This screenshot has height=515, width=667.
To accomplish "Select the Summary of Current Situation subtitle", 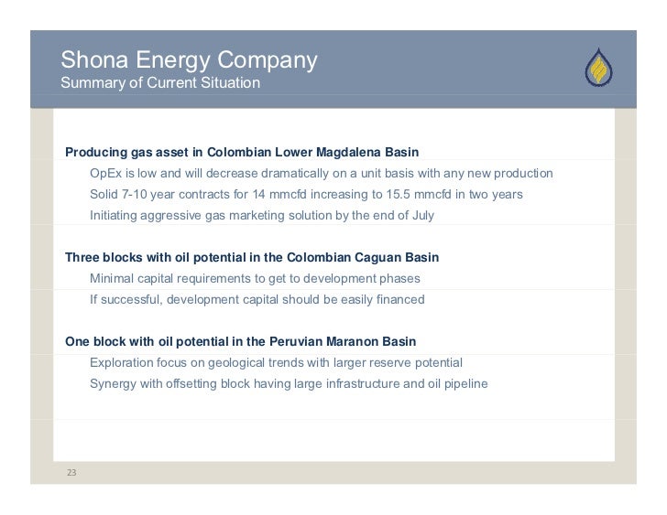I will [160, 83].
